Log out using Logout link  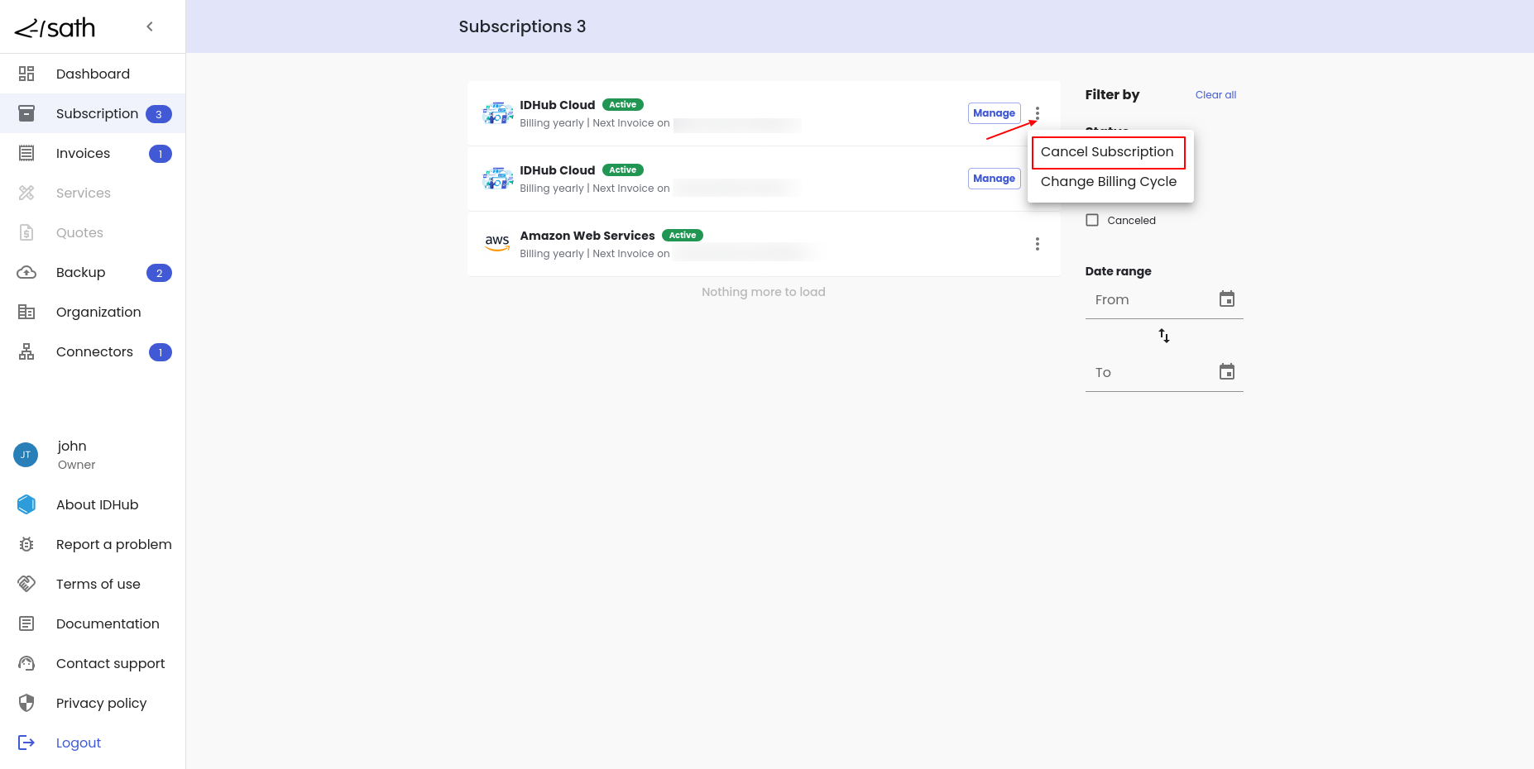point(78,743)
